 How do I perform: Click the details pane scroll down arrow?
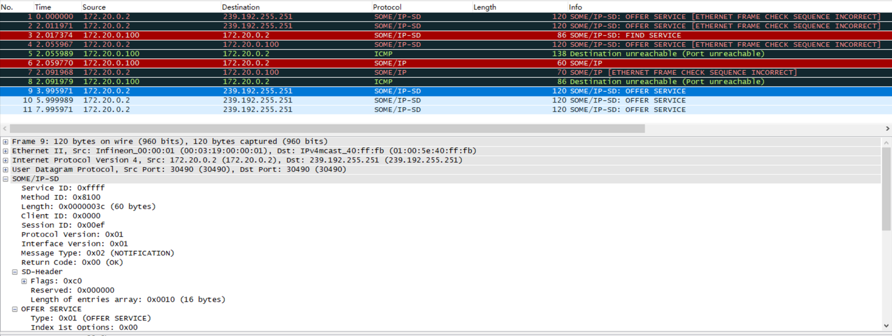point(886,326)
